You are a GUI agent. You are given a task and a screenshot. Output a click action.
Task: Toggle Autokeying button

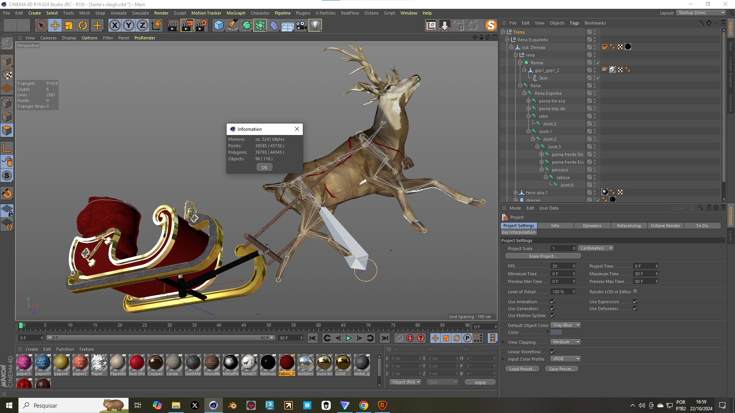click(x=410, y=338)
